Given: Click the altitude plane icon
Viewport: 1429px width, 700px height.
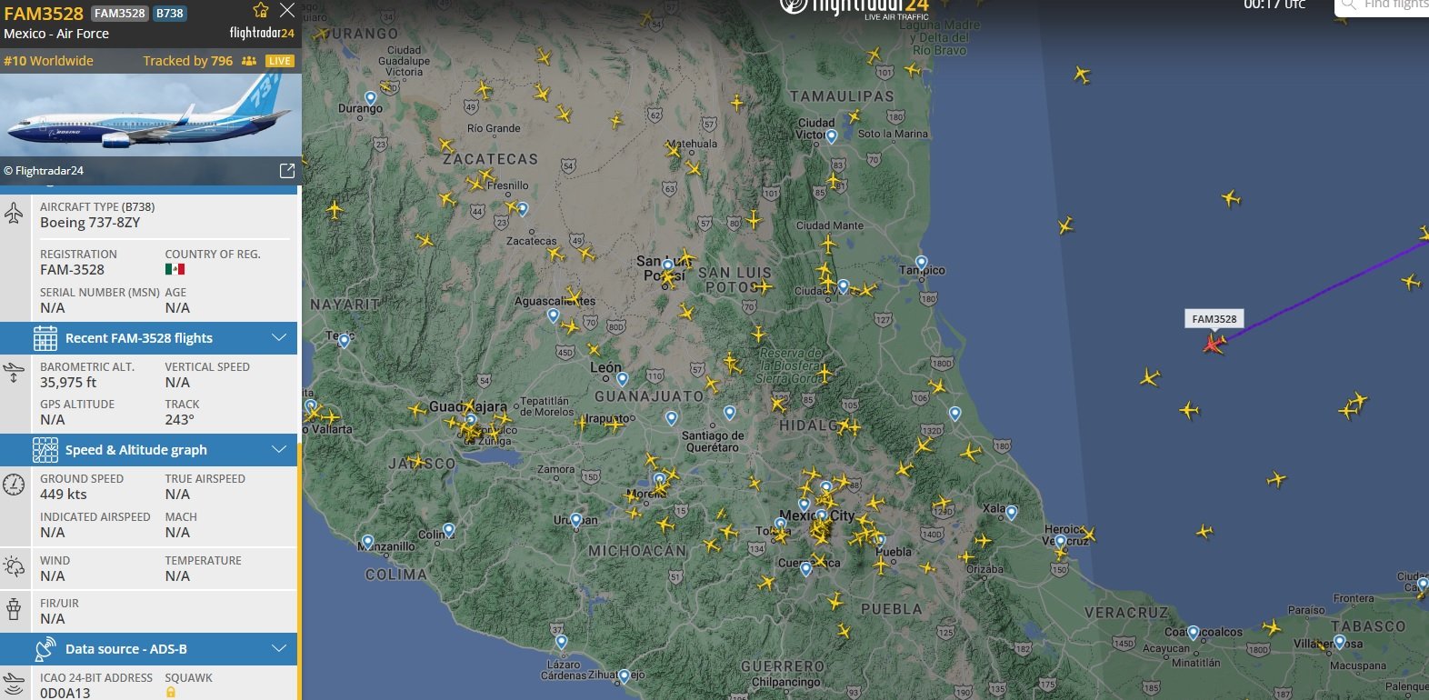Looking at the screenshot, I should [14, 373].
